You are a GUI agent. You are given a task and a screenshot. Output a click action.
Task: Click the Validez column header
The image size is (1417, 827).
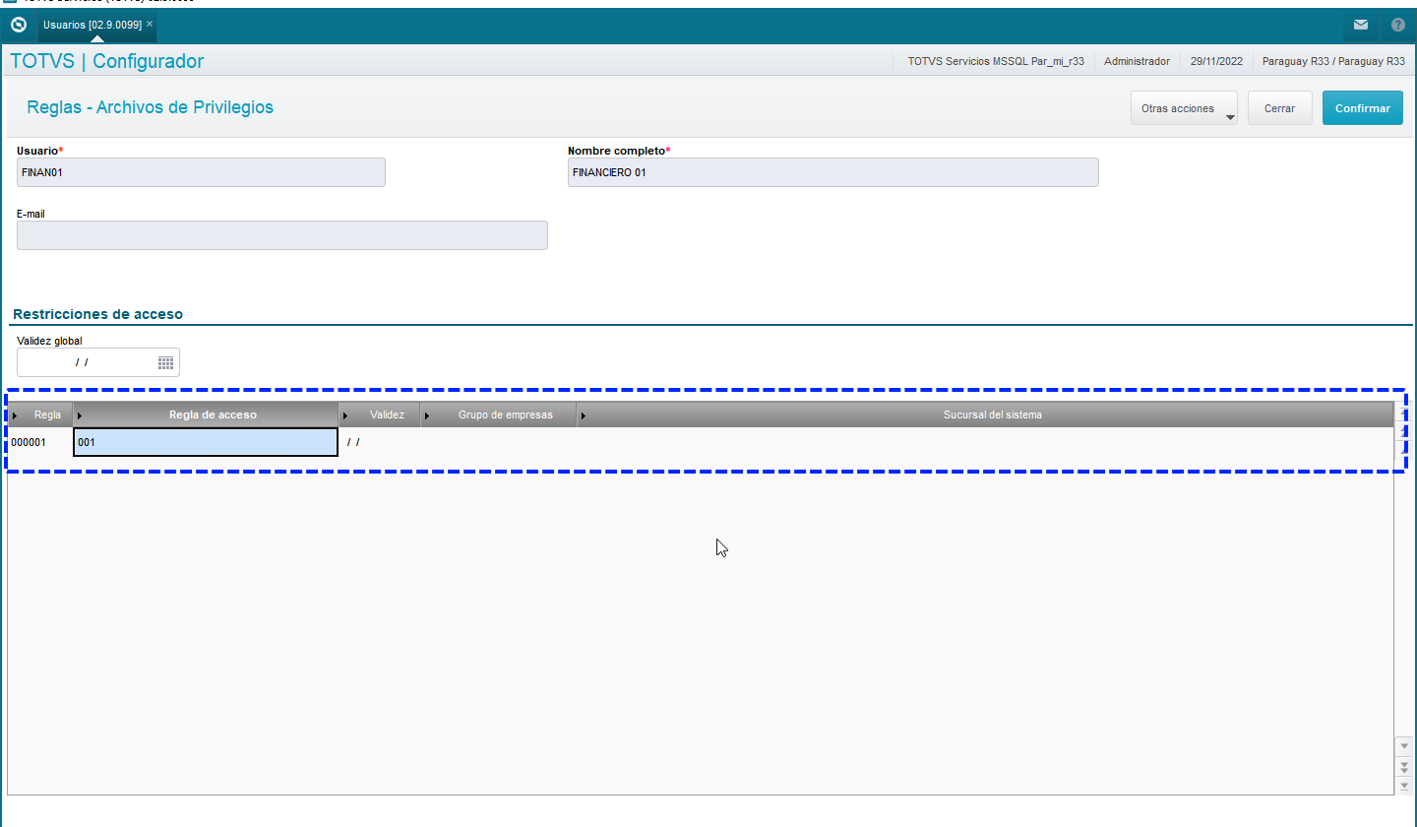380,414
